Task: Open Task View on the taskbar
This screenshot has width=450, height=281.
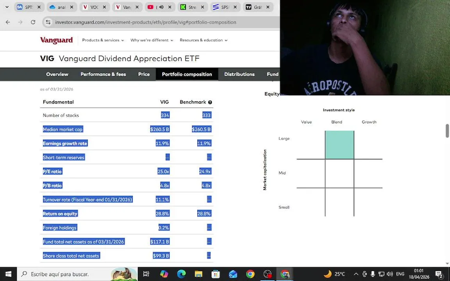Action: pos(146,274)
